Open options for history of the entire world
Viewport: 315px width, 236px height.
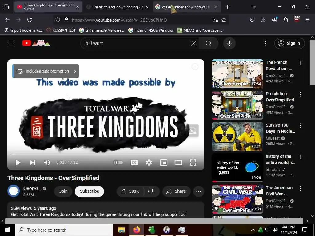300,157
